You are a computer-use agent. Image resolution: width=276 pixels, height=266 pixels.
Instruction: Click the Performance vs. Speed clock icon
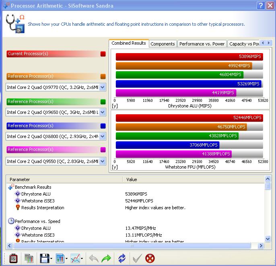tap(11, 221)
